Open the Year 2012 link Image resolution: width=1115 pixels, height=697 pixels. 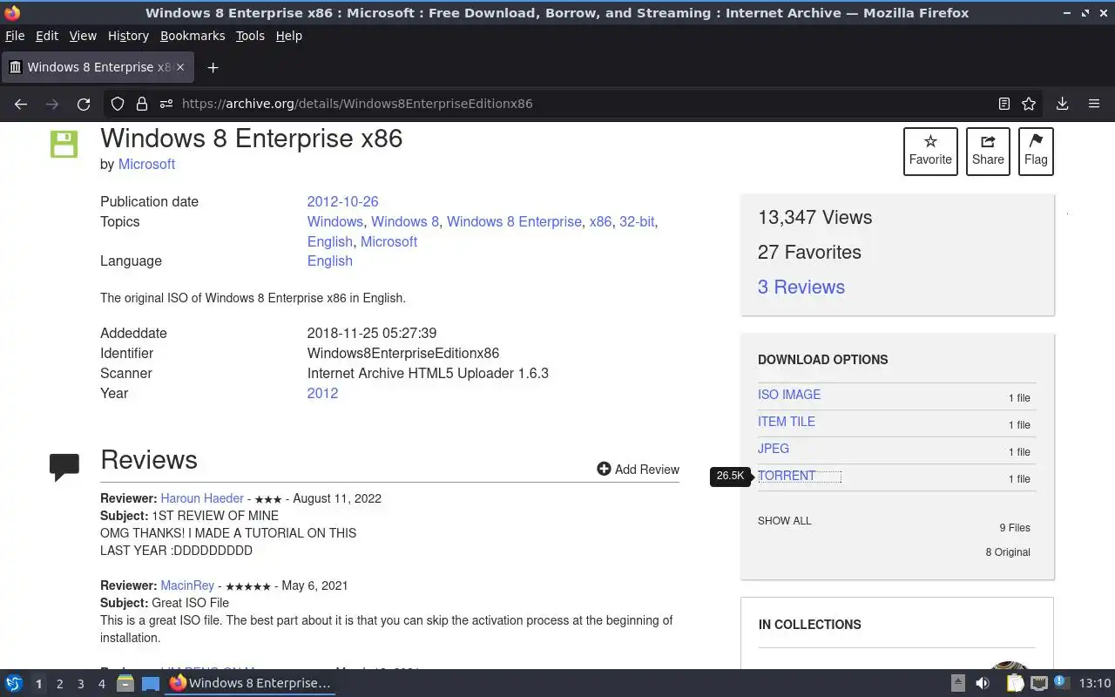click(x=322, y=393)
